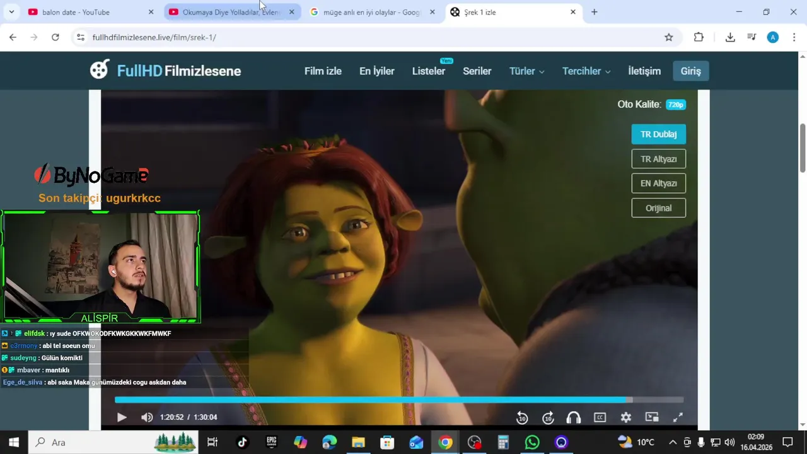The width and height of the screenshot is (807, 454).
Task: Click chat message from sudeyng
Action: point(42,358)
